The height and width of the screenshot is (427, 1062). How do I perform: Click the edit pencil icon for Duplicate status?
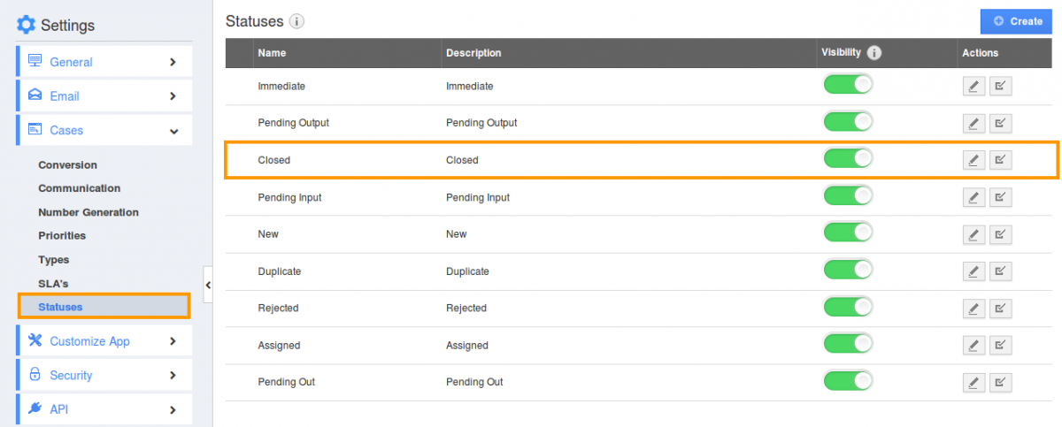coord(973,271)
